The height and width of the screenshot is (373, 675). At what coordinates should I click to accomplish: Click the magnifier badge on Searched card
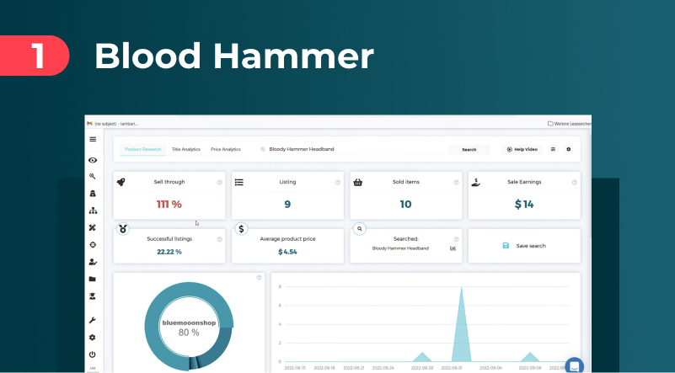click(x=360, y=229)
